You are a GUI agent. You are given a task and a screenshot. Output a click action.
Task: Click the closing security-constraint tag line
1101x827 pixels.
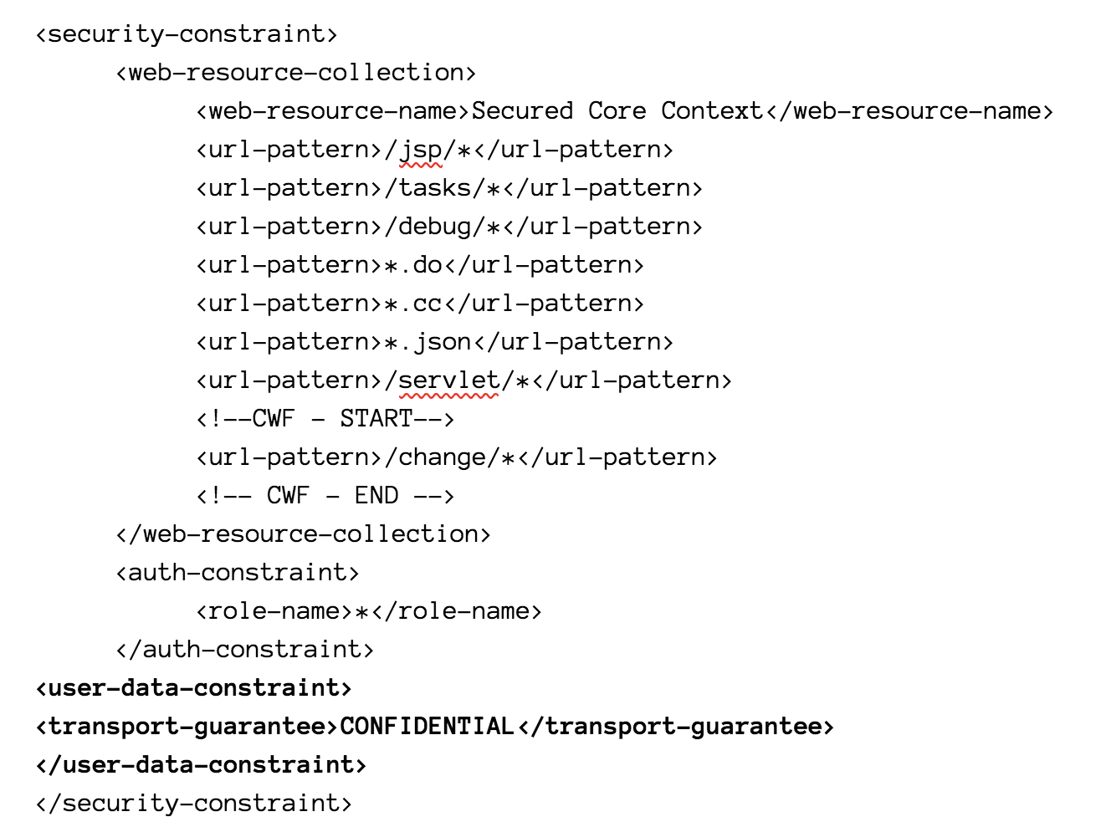[193, 804]
